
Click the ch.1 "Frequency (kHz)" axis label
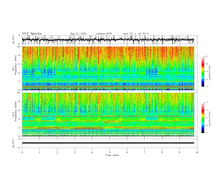[x=16, y=65]
